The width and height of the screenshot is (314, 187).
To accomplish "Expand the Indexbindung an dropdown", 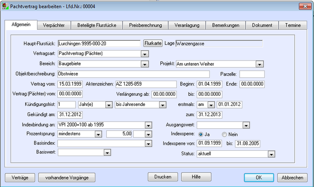I will tap(148, 125).
